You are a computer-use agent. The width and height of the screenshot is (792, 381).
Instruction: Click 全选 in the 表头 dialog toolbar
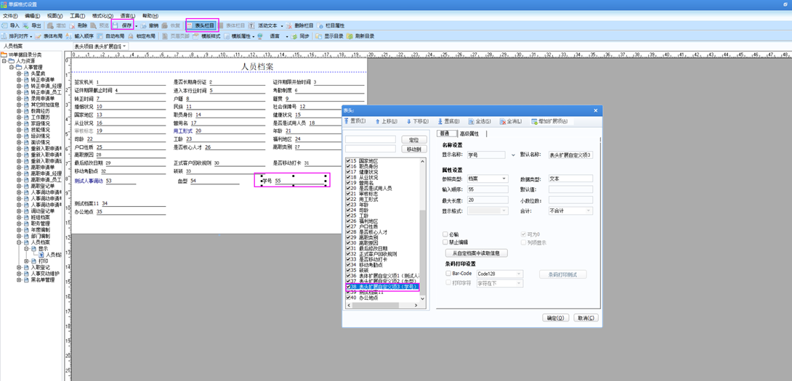pyautogui.click(x=480, y=122)
